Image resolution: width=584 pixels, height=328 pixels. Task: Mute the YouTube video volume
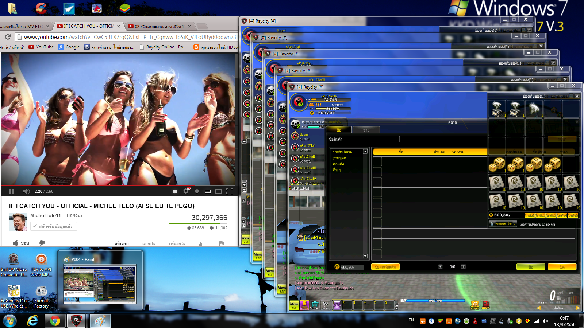pyautogui.click(x=26, y=191)
